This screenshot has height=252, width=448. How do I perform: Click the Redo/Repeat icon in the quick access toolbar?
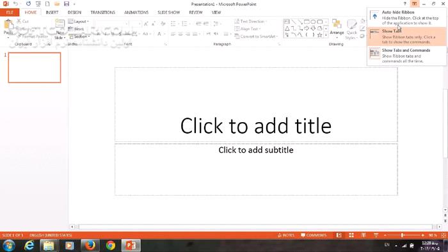point(28,4)
